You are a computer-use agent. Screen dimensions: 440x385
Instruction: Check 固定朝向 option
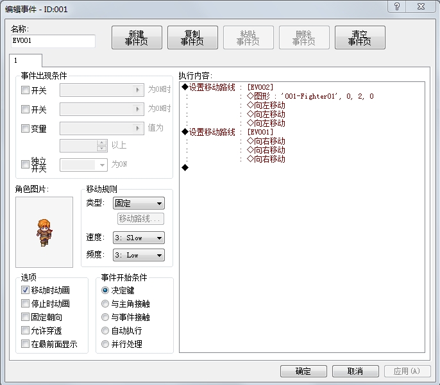[25, 317]
